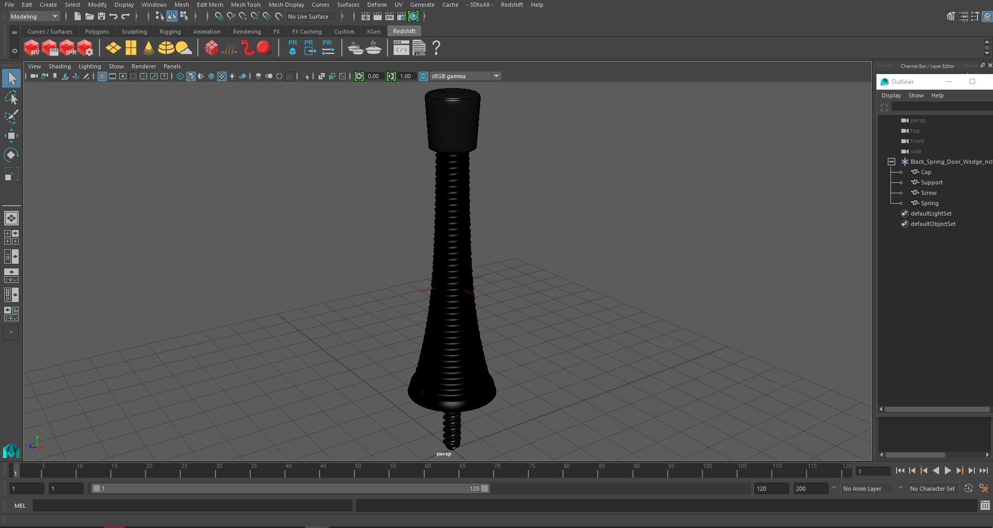993x528 pixels.
Task: Toggle film gate display in viewport
Action: click(112, 76)
